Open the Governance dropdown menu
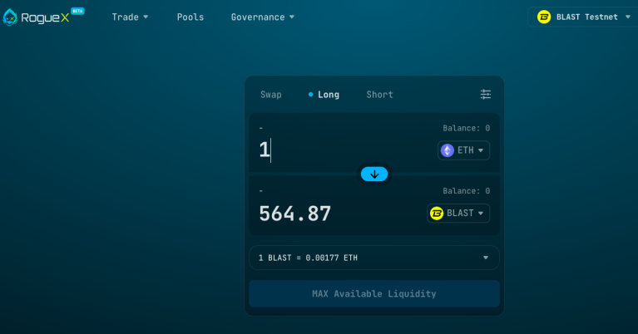This screenshot has height=334, width=638. 263,17
